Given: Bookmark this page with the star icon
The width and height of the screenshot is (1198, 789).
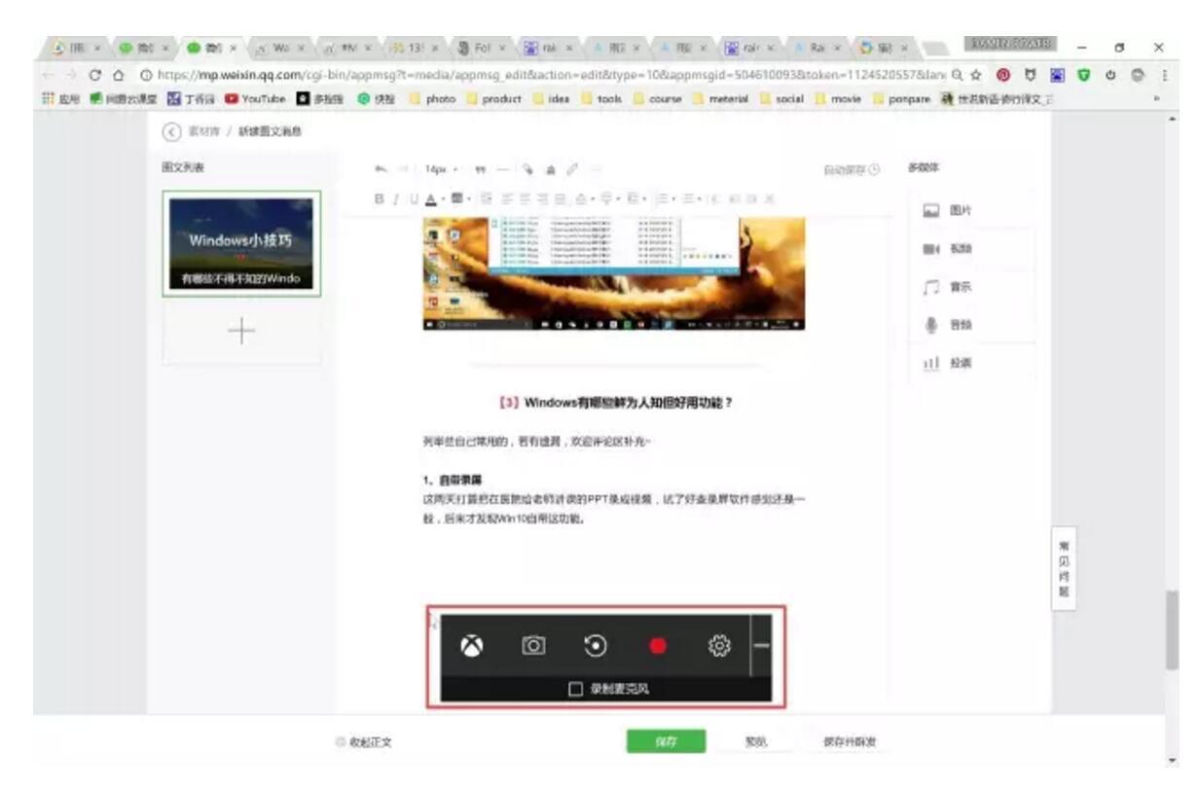Looking at the screenshot, I should pyautogui.click(x=975, y=75).
